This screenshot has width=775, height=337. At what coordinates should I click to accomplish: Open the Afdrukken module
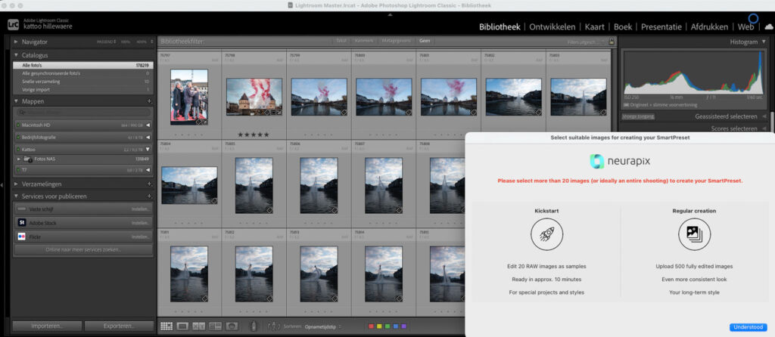click(709, 27)
